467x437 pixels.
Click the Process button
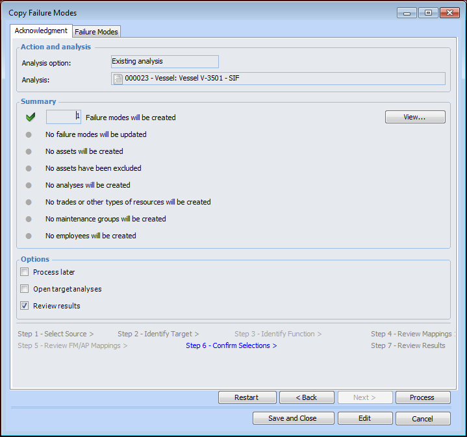(423, 397)
